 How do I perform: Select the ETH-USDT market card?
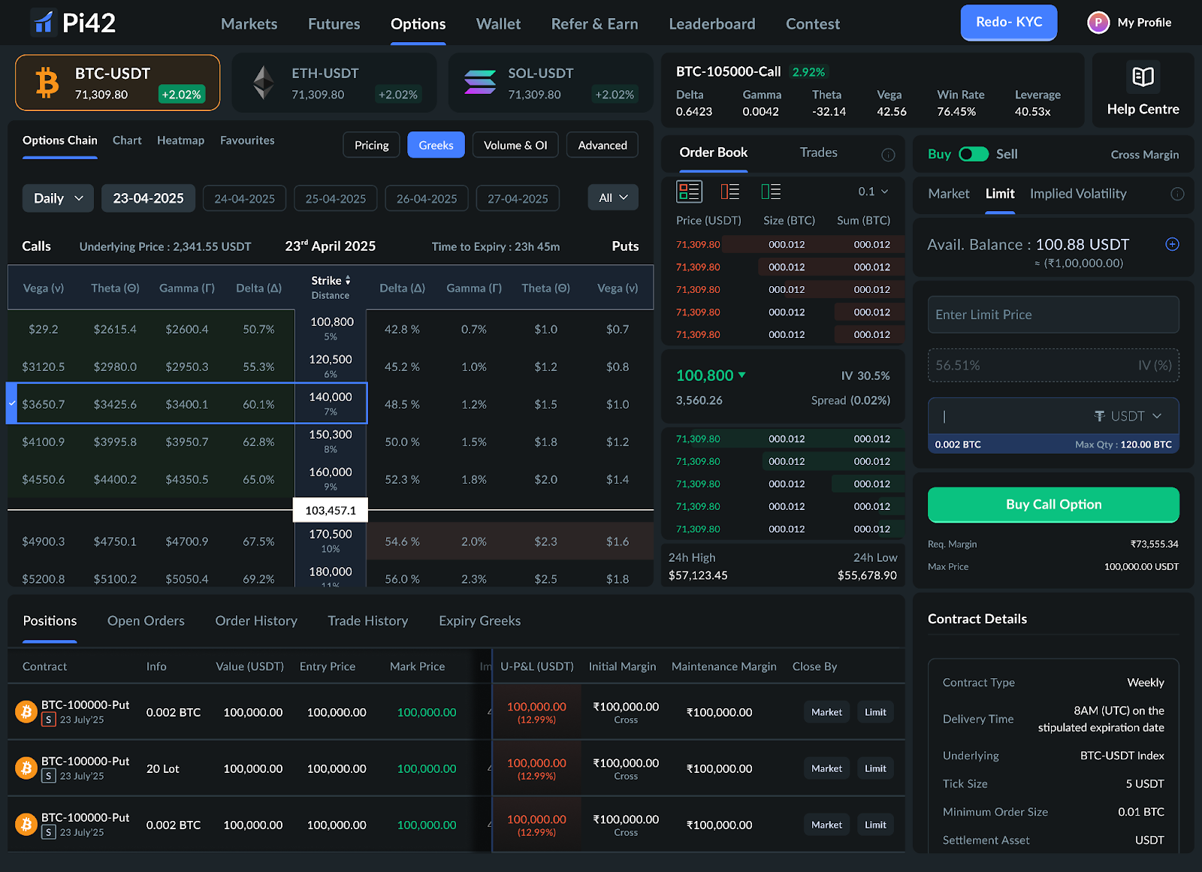pyautogui.click(x=334, y=83)
